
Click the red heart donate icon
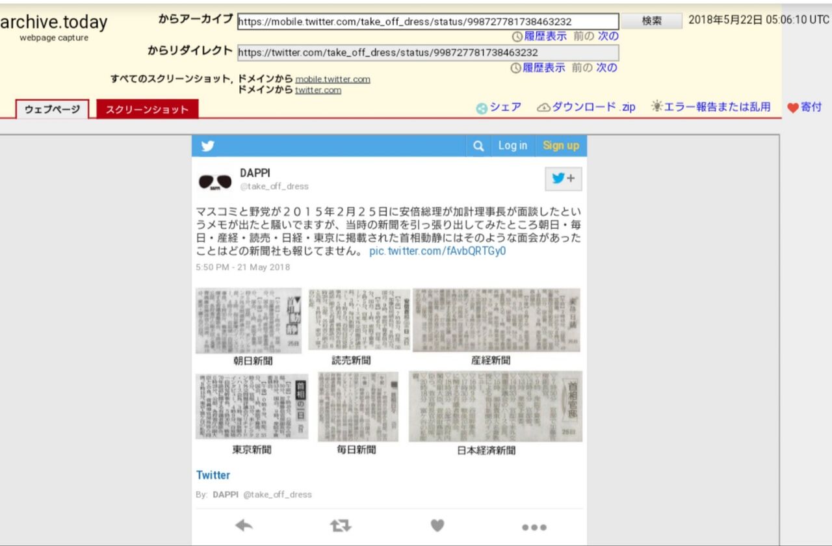[x=793, y=108]
